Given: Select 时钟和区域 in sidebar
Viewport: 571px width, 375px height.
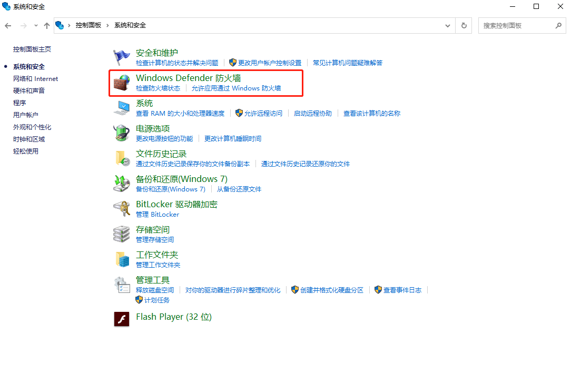Looking at the screenshot, I should pos(29,139).
